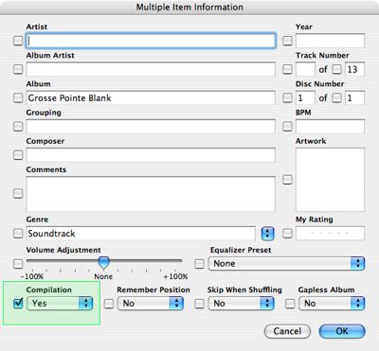Click the Album field containing Grosse Pointe Blank
This screenshot has width=379, height=351.
(x=151, y=98)
